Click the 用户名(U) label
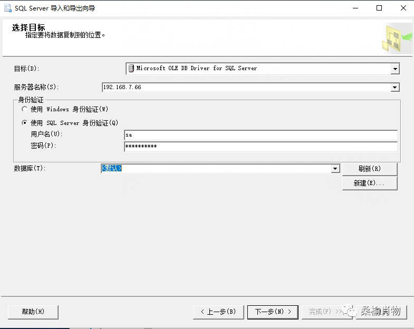 coord(46,134)
